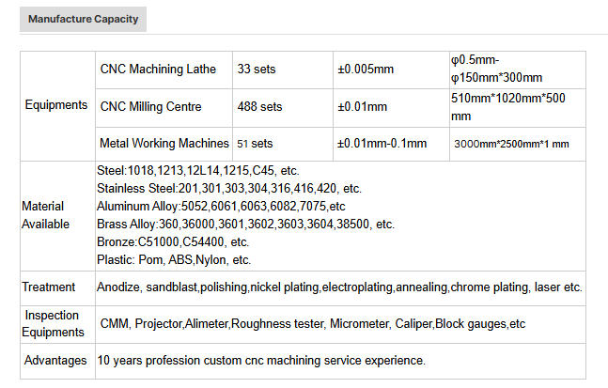Click the Material Available header cell
This screenshot has width=608, height=388.
coord(57,216)
